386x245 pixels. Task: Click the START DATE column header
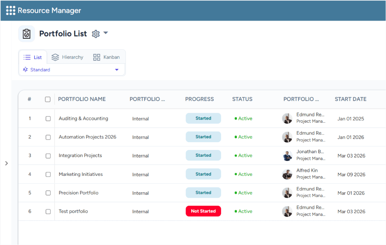click(x=351, y=99)
